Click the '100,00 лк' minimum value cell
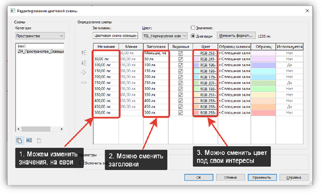322x195 pixels. click(x=106, y=65)
